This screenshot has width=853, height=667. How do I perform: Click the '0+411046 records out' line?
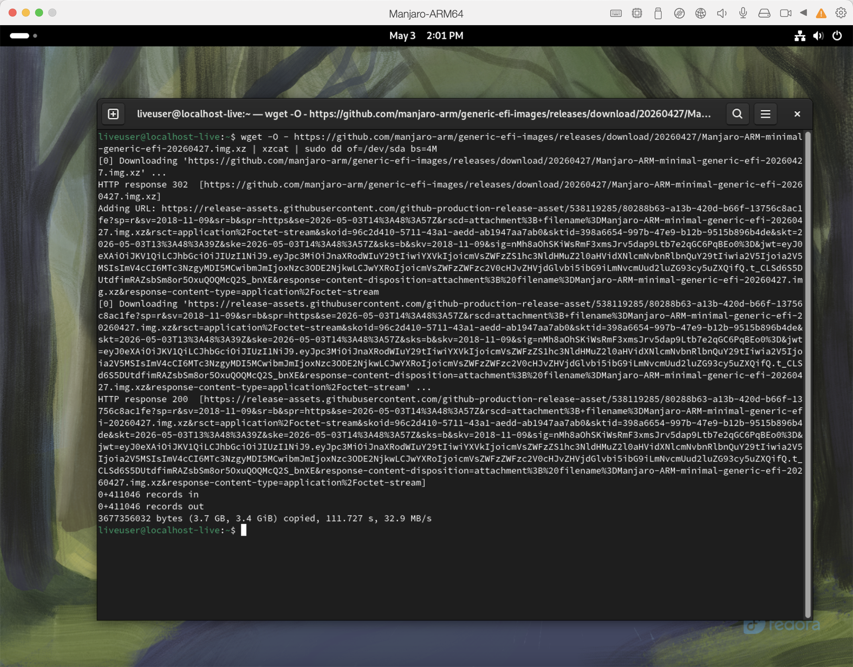151,506
